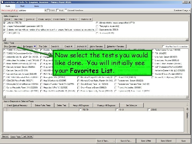Check Hepatic Function Panel (7) test
The height and width of the screenshot is (144, 192).
click(41, 84)
